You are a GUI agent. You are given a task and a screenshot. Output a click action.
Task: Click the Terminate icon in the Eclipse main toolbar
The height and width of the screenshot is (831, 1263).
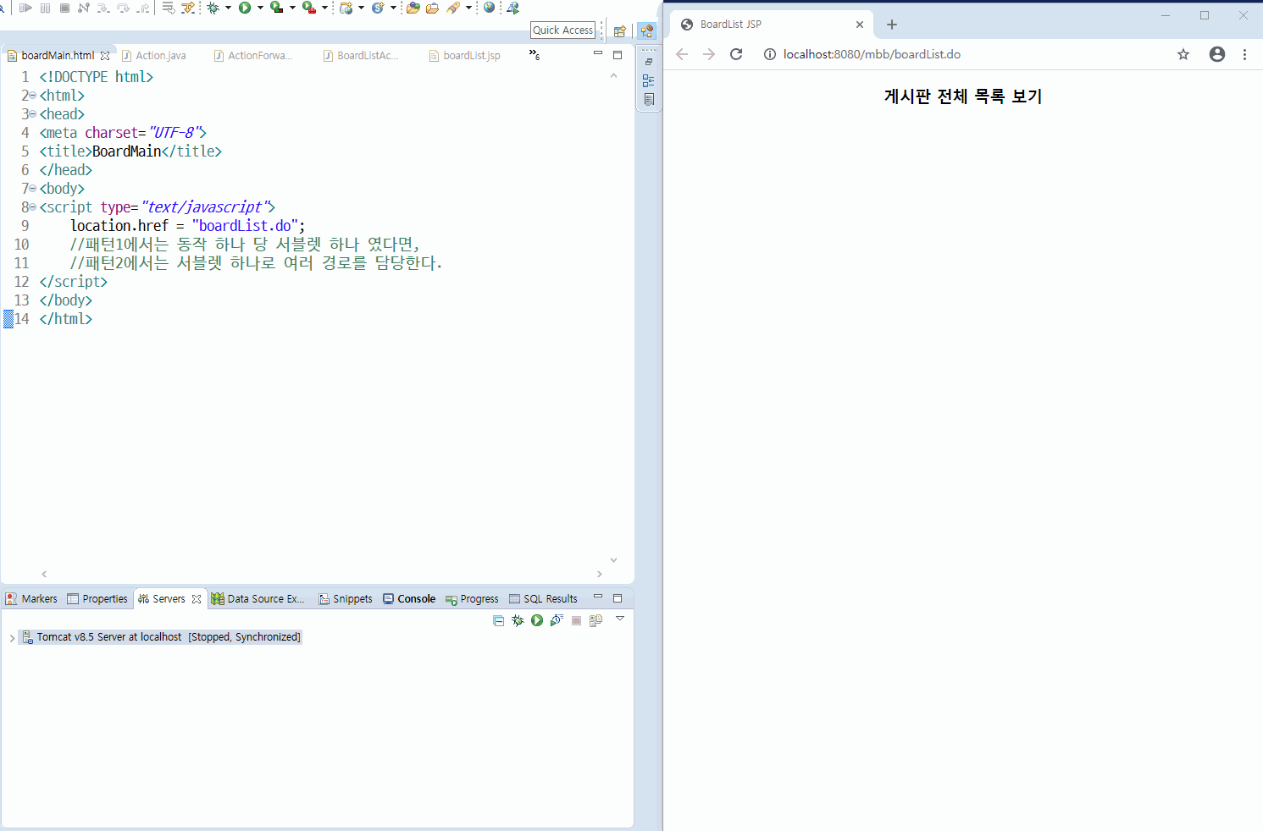coord(64,8)
